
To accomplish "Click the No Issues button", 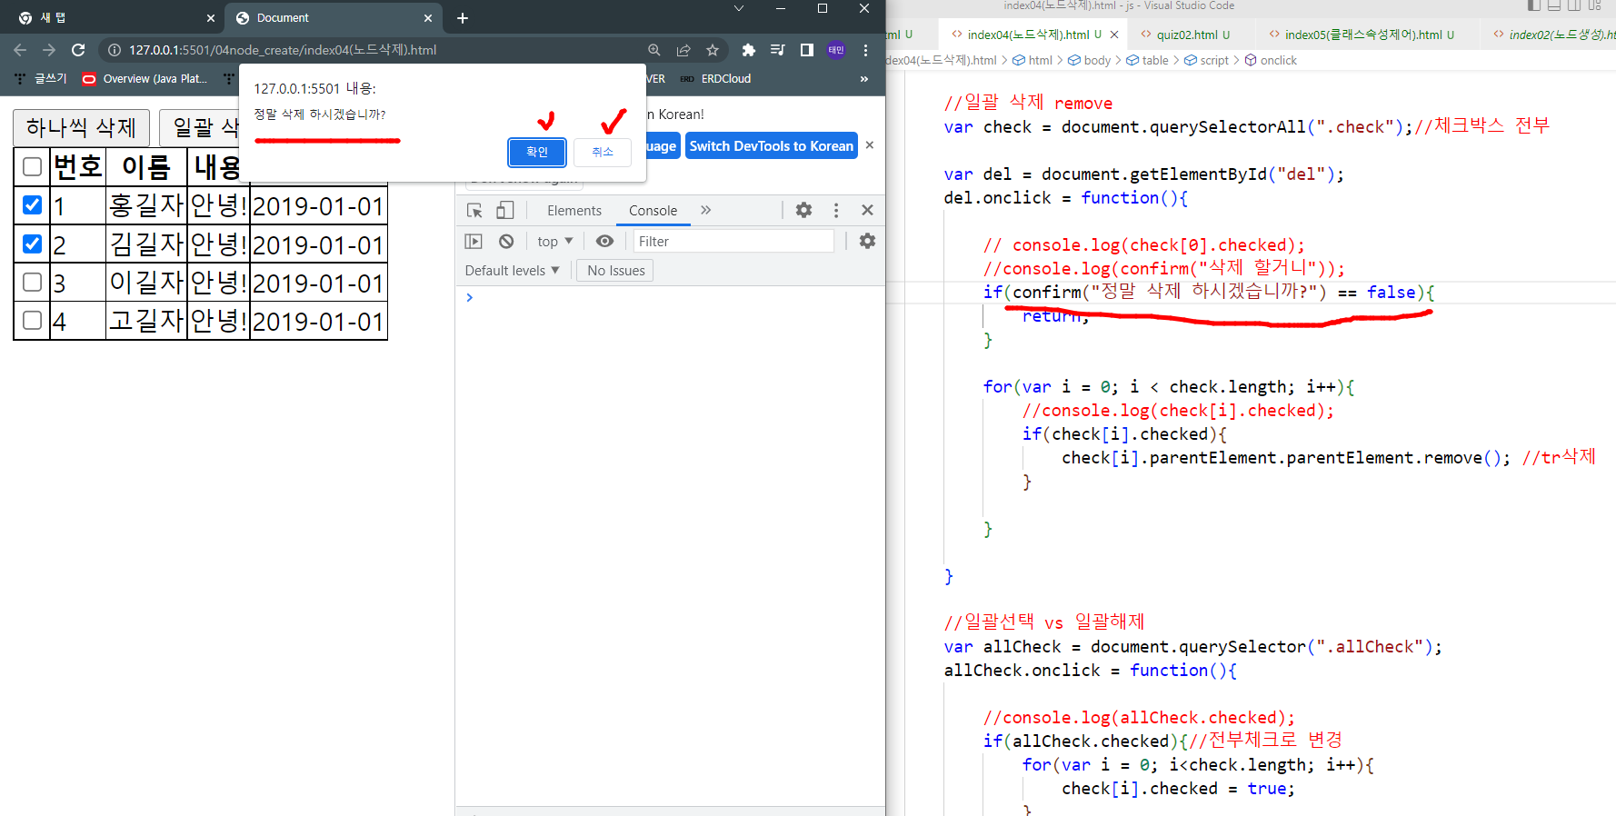I will point(615,271).
